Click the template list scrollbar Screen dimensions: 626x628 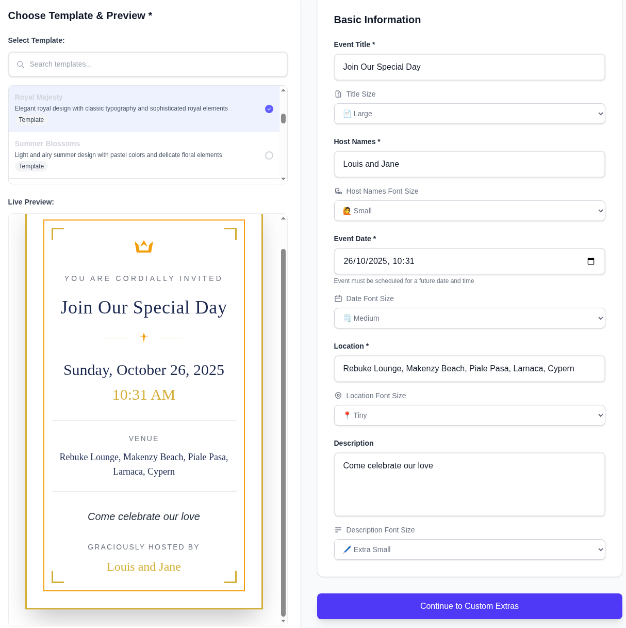click(x=283, y=119)
